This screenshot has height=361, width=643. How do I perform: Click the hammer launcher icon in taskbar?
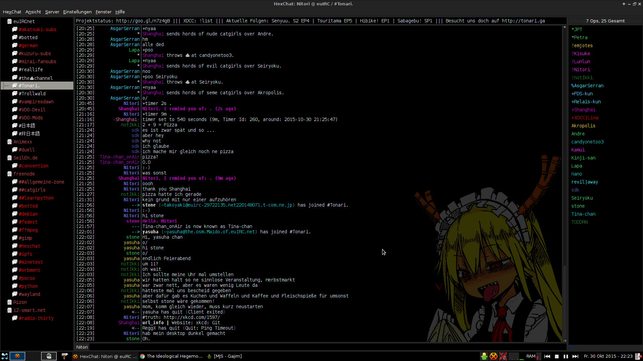point(64,356)
